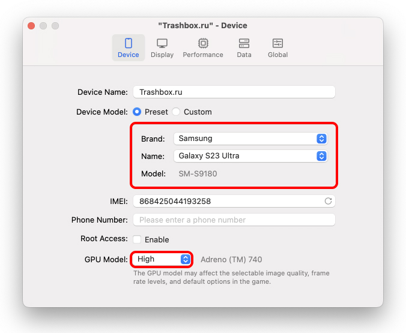The image size is (406, 333).
Task: Click the Device Model label
Action: pos(102,112)
